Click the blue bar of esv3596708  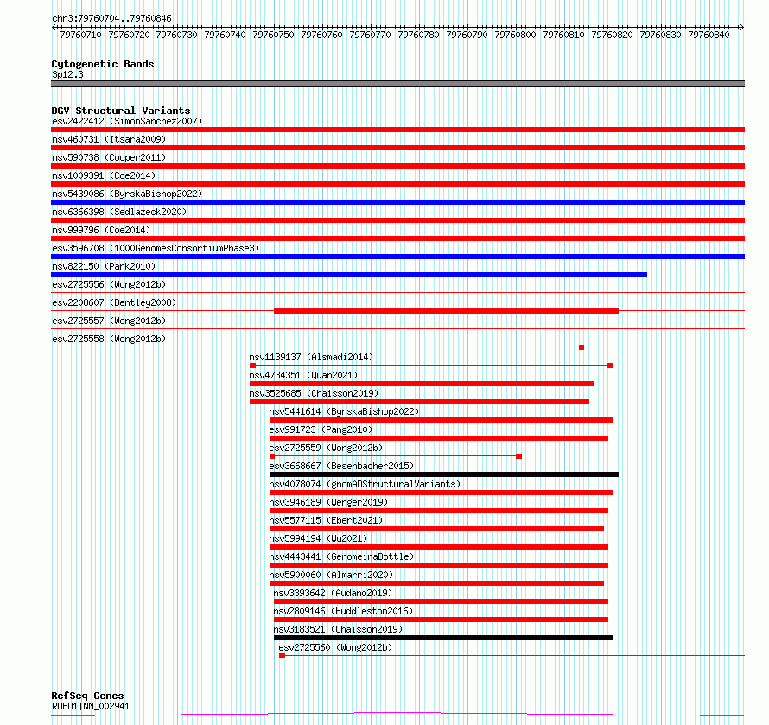(397, 257)
